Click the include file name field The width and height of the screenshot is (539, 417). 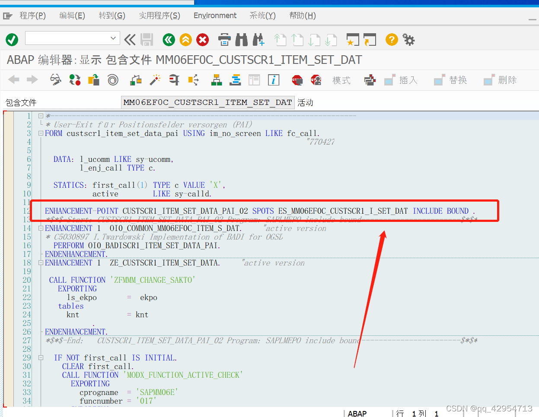[207, 102]
